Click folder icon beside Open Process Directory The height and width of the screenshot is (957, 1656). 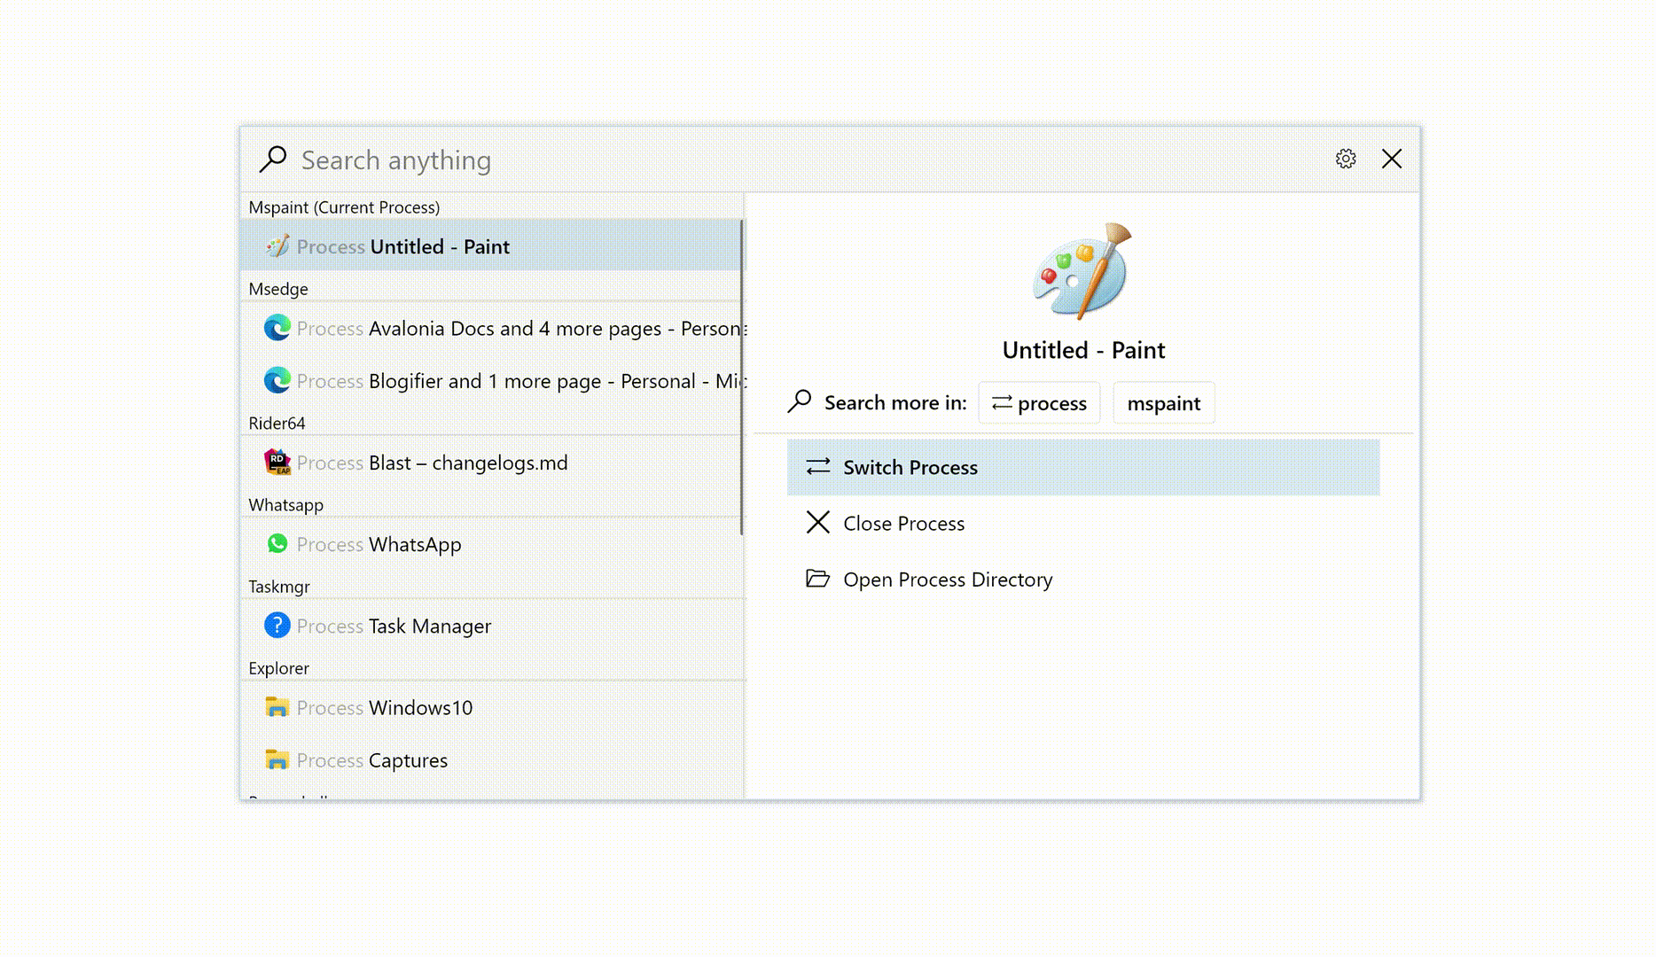817,579
